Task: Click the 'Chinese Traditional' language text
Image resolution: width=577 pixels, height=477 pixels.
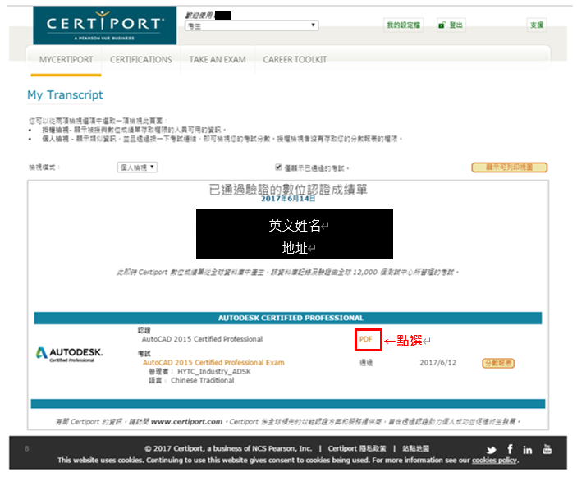Action: [x=203, y=381]
